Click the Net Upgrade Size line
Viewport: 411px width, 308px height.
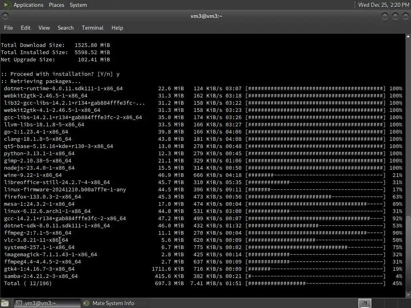point(55,60)
